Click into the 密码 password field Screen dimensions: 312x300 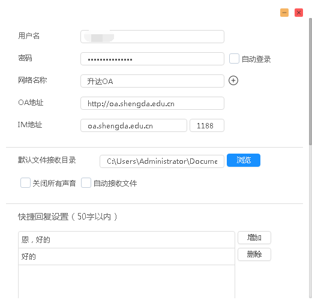pyautogui.click(x=152, y=59)
